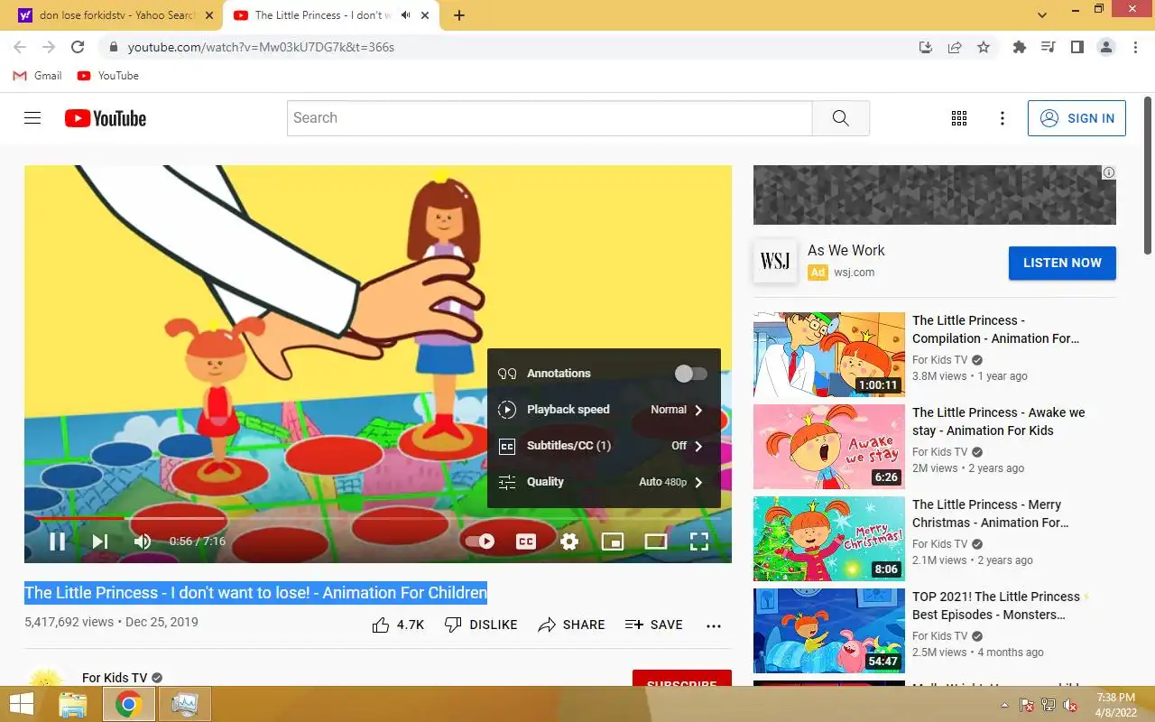Screen dimensions: 1155x722
Task: Open YouTube settings three-dot menu
Action: 1003,118
